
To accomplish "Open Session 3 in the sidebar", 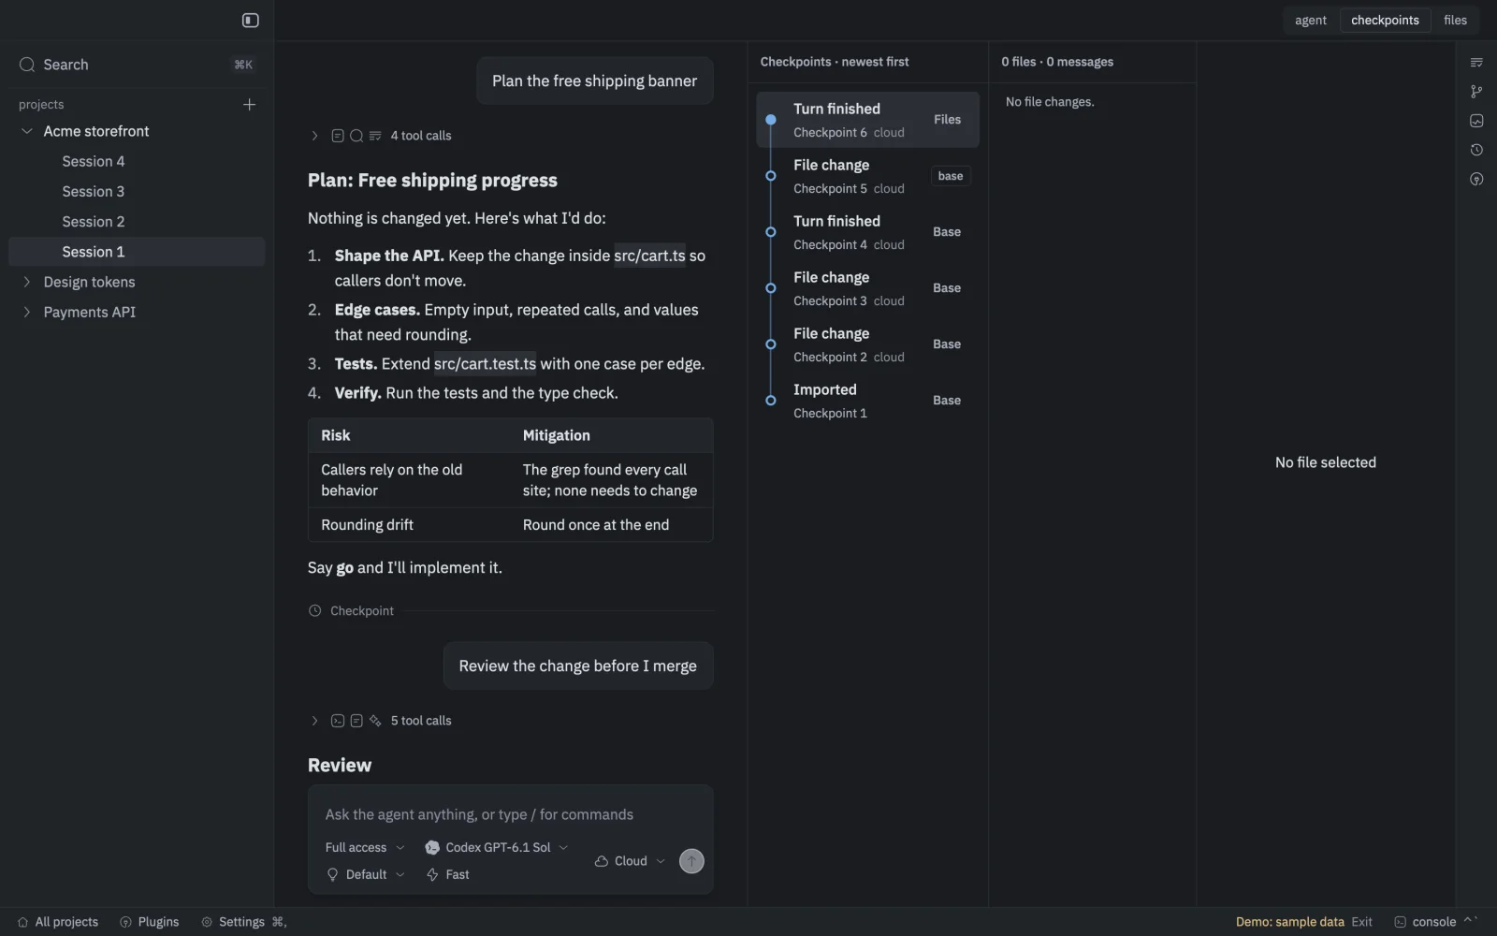I will coord(137,191).
